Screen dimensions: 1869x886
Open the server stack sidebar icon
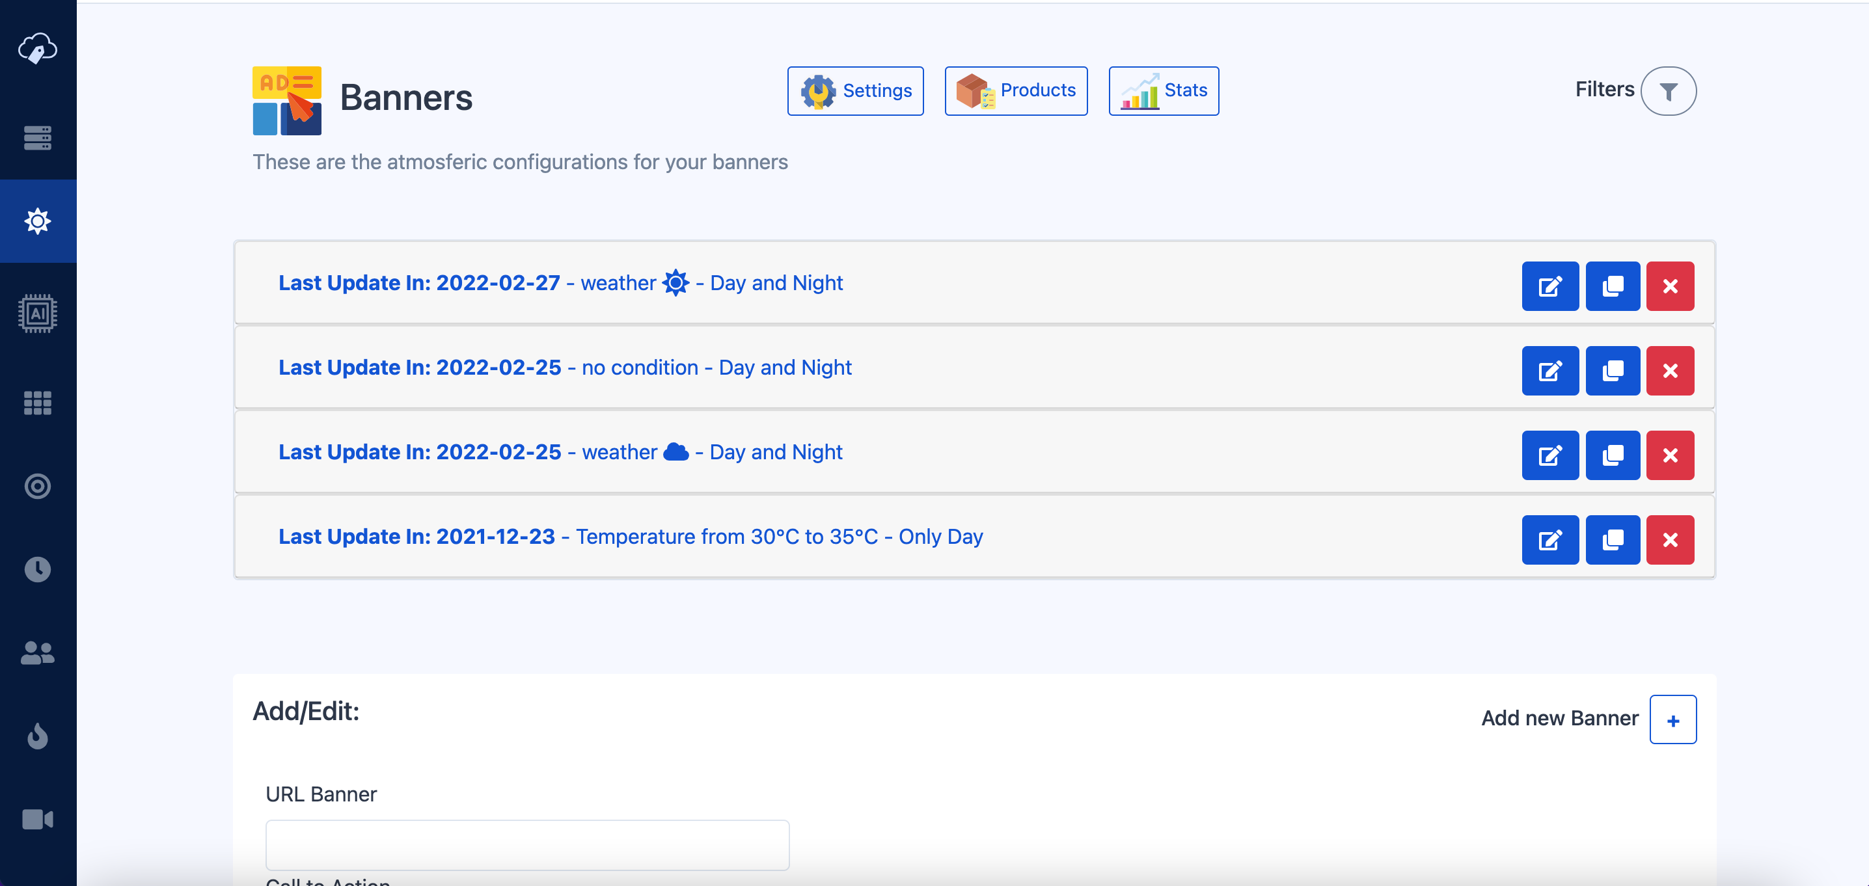click(x=38, y=138)
